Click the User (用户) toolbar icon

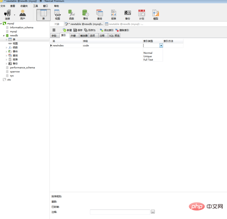tap(23, 15)
